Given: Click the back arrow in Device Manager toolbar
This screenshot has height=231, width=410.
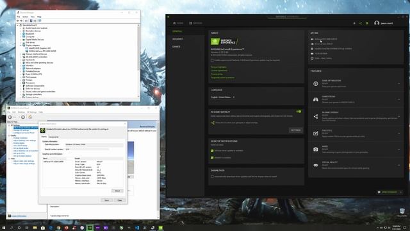Looking at the screenshot, I should (18, 21).
